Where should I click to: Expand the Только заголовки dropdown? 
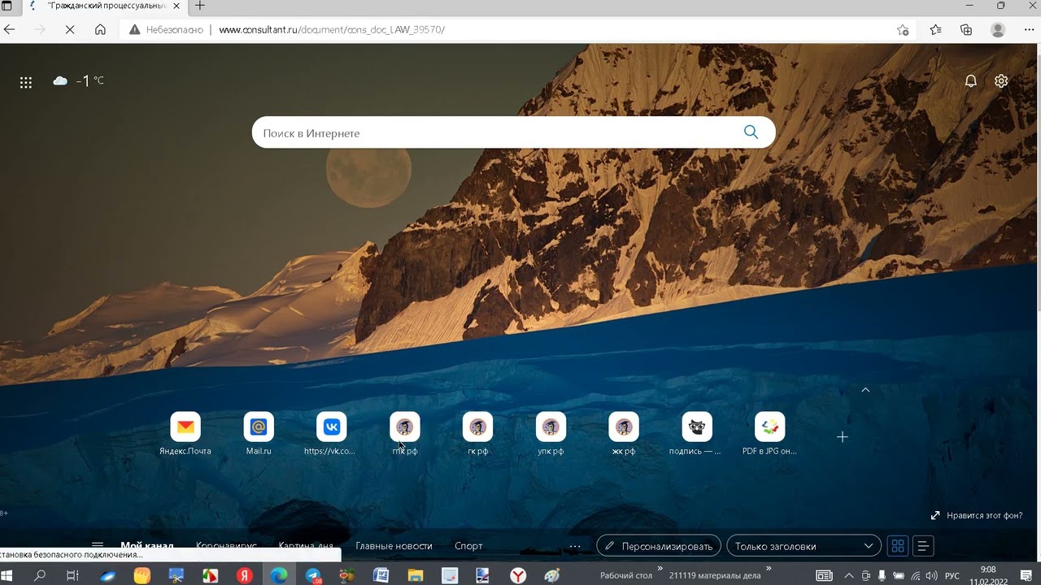pyautogui.click(x=804, y=546)
